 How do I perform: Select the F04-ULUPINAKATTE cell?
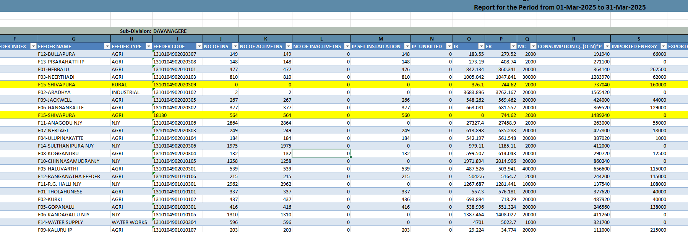(x=74, y=138)
